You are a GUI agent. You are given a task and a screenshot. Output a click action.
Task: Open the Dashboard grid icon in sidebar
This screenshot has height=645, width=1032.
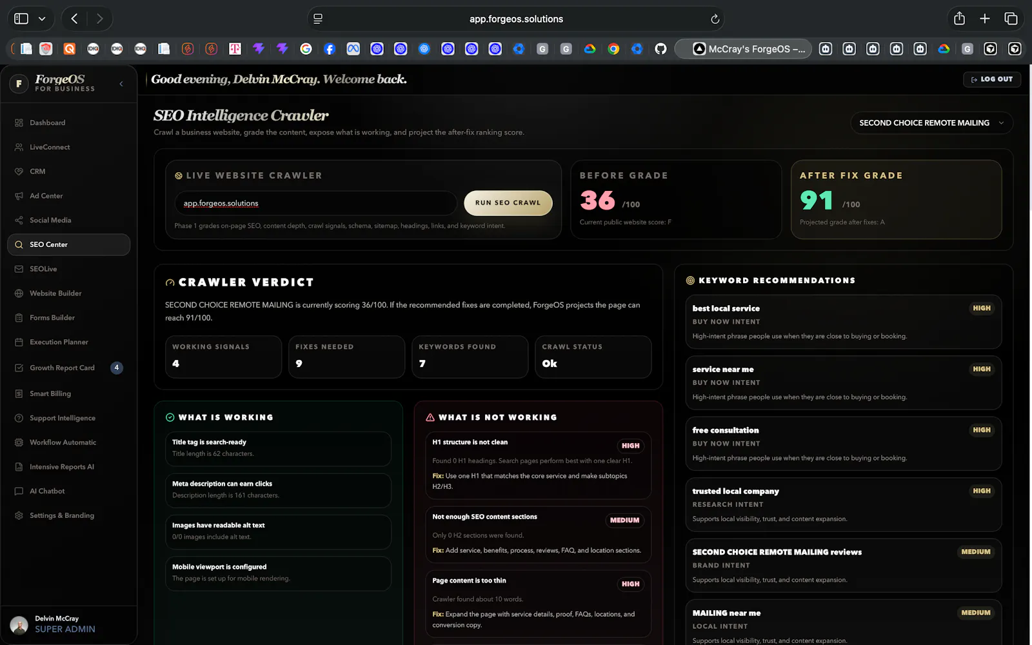pos(19,123)
